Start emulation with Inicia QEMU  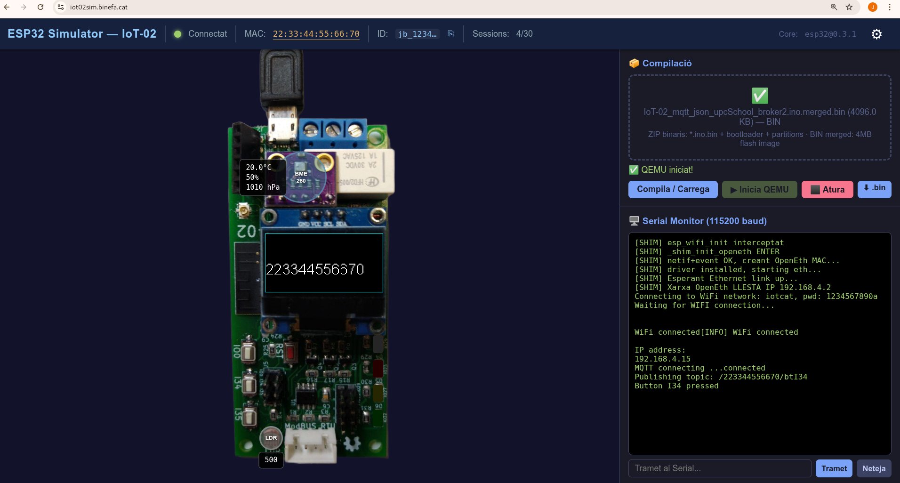(x=759, y=189)
